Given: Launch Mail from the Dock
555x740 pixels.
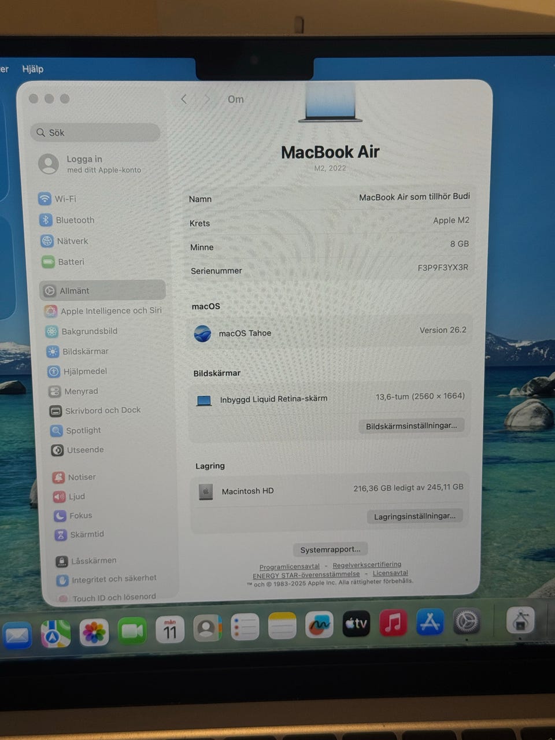Looking at the screenshot, I should [x=17, y=635].
